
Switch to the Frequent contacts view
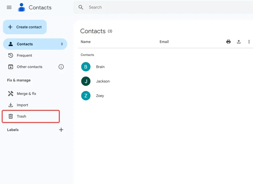click(24, 55)
